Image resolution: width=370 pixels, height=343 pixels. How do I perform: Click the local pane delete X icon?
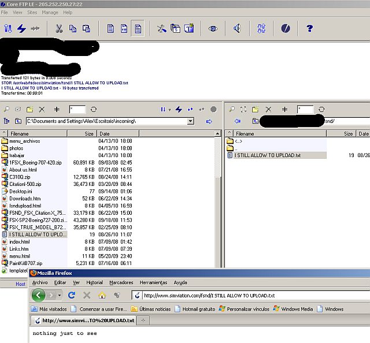click(x=42, y=109)
